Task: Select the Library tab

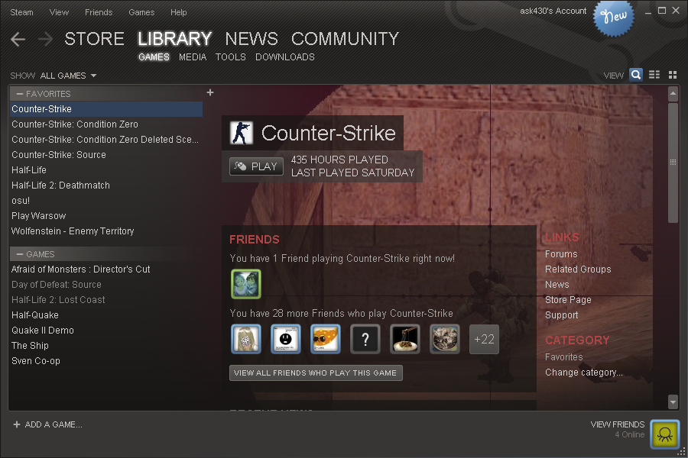Action: click(x=174, y=39)
